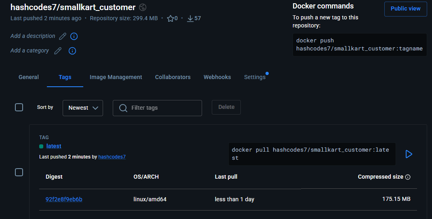
Task: Select the Tags tab
Action: pos(65,77)
